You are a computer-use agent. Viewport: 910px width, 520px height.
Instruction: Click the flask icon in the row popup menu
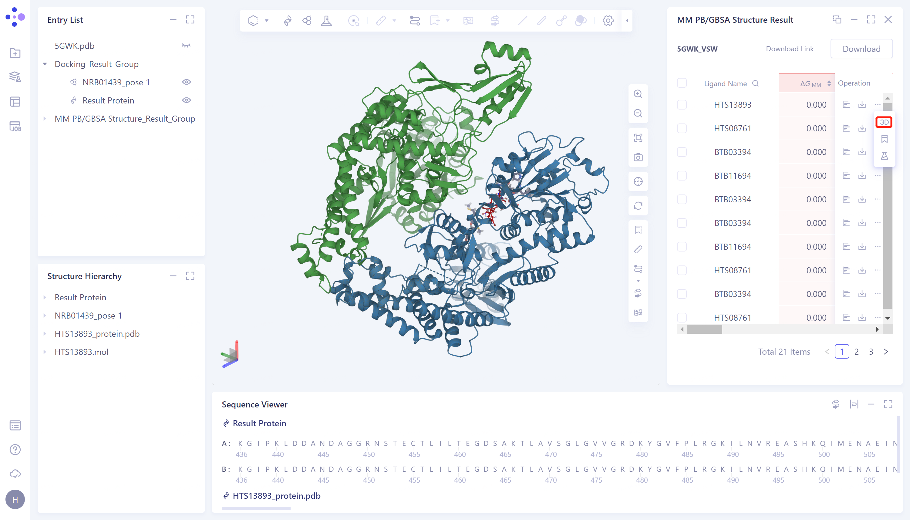click(x=884, y=156)
